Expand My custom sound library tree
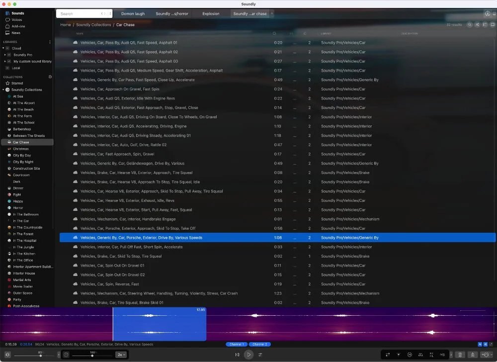This screenshot has width=497, height=362. tap(5, 62)
